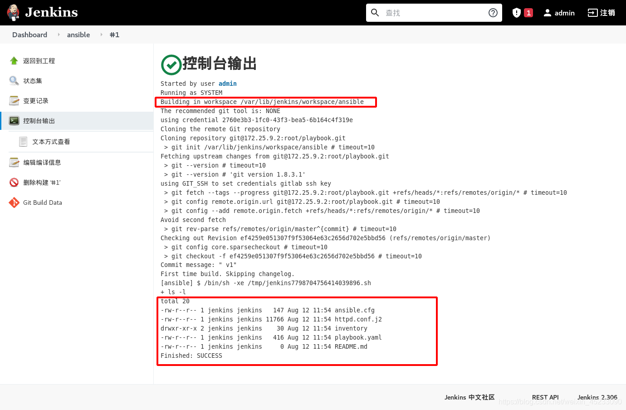Viewport: 626px width, 410px height.
Task: Click the inventory directory listing row
Action: (264, 328)
